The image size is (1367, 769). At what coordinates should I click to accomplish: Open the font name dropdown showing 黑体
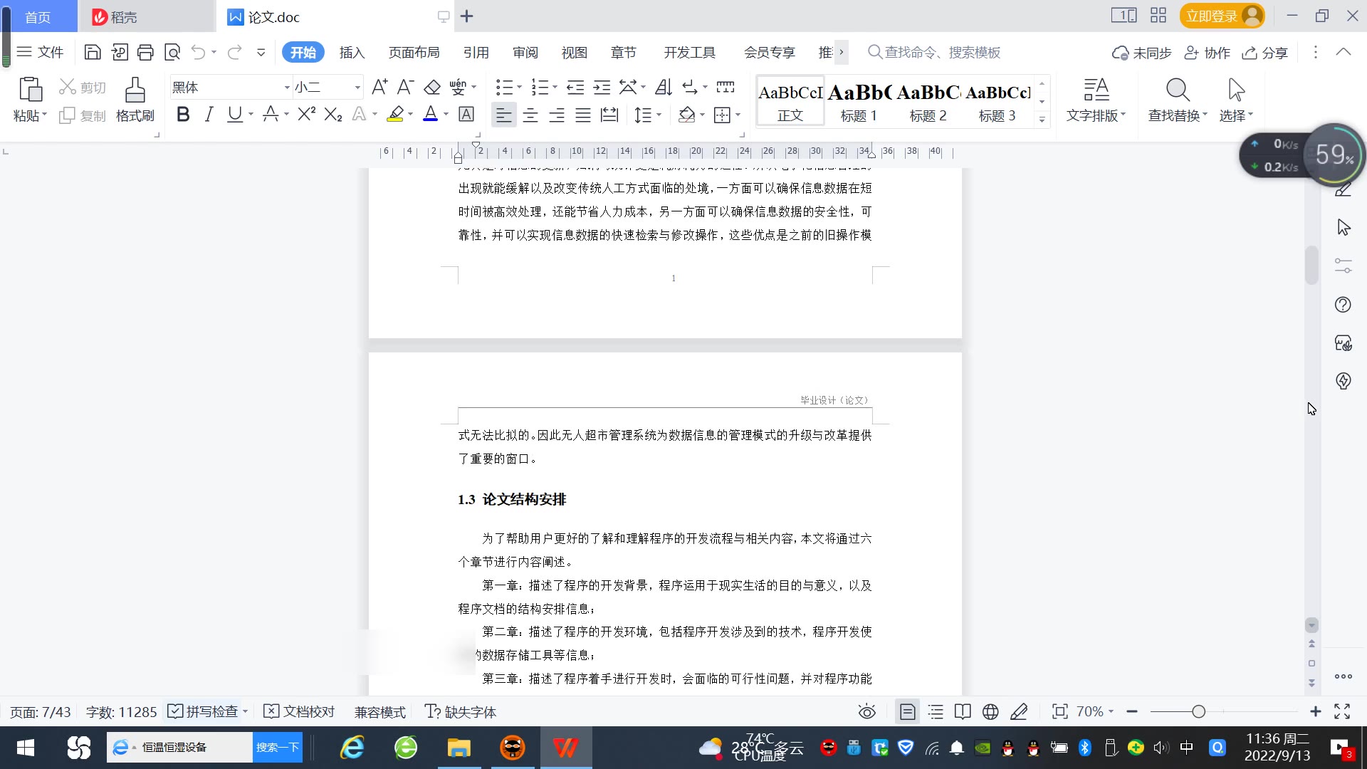pos(287,87)
